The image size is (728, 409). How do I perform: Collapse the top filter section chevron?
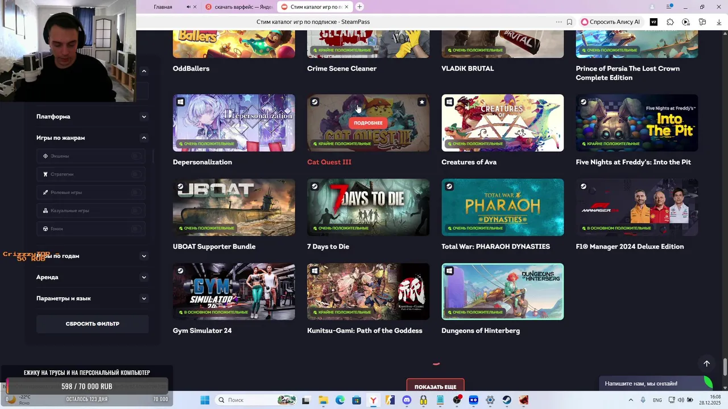point(144,71)
